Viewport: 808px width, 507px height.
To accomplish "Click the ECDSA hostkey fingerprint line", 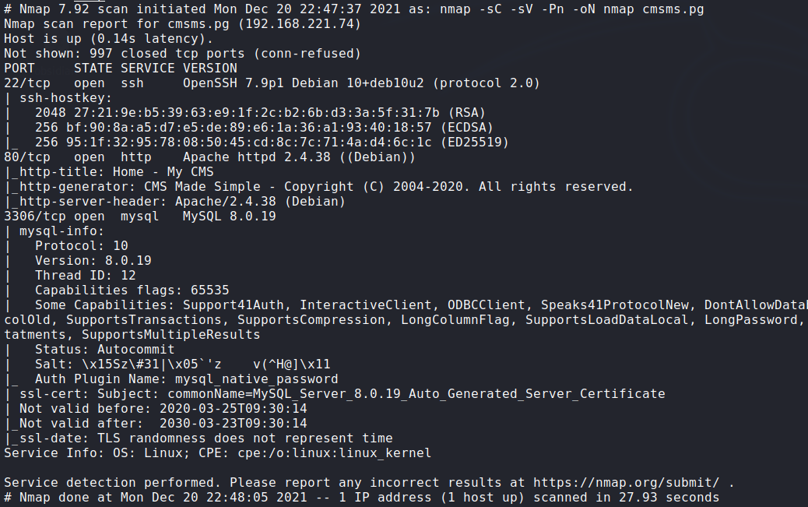I will tap(264, 128).
